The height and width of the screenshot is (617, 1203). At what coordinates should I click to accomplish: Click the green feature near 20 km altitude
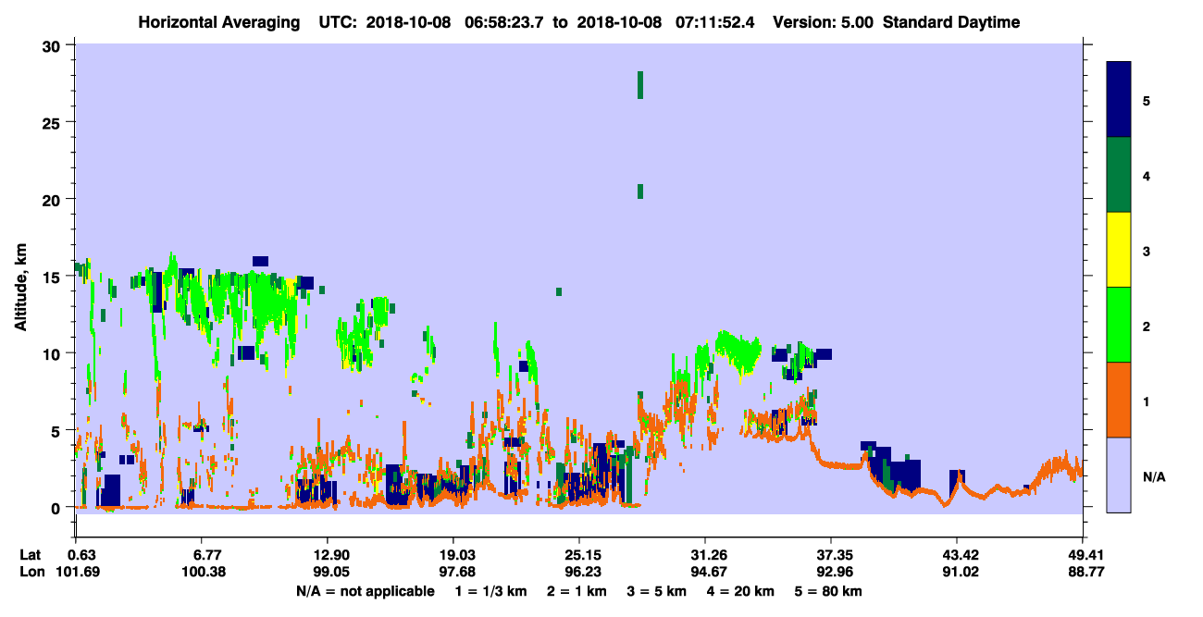pos(639,191)
